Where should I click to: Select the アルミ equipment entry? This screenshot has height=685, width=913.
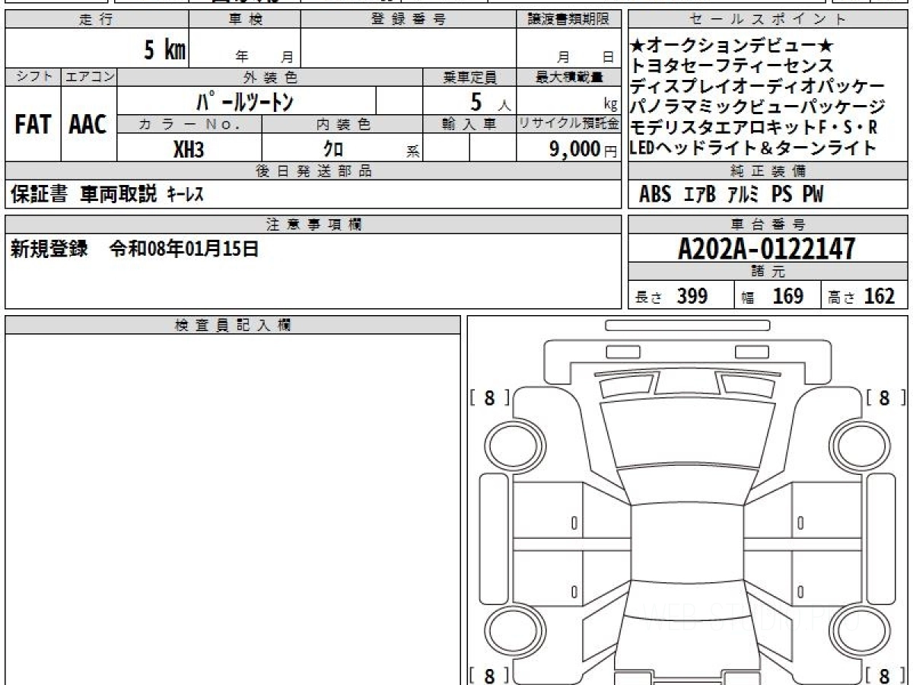tap(743, 195)
